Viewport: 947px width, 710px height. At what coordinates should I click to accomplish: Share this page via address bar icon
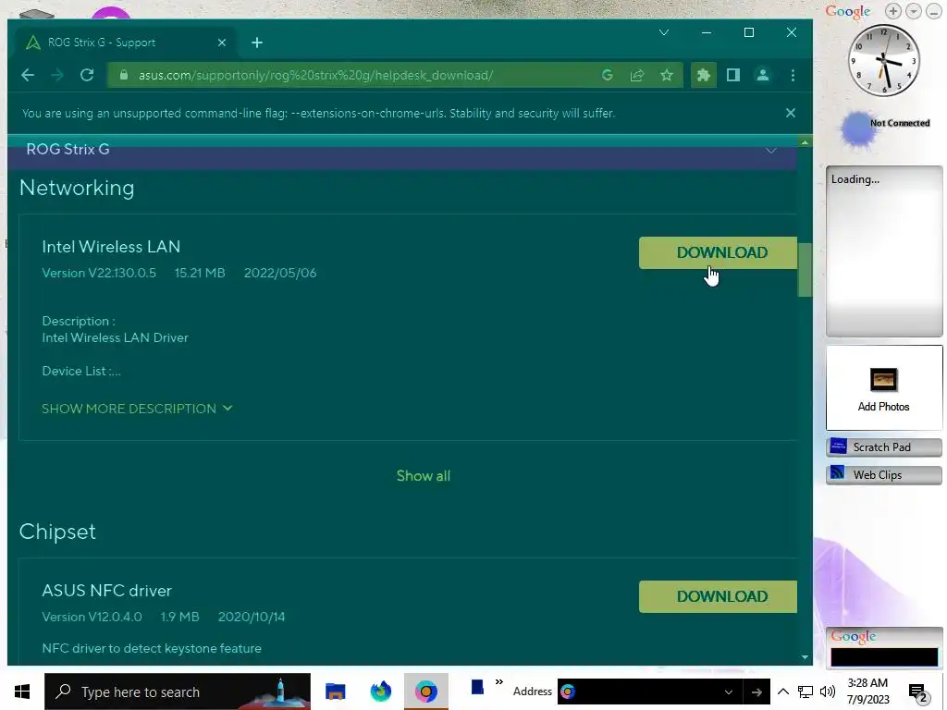tap(637, 75)
